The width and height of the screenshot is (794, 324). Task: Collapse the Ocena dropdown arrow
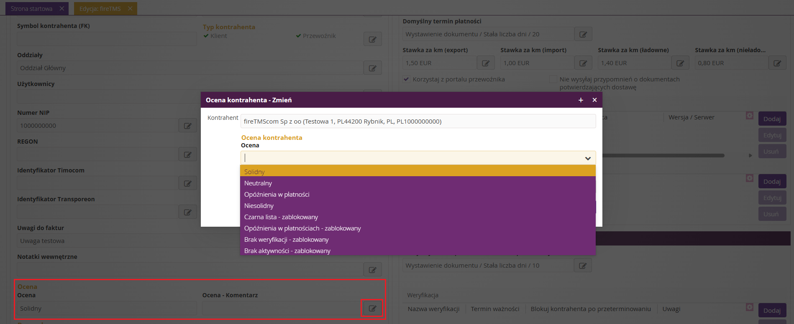tap(588, 158)
